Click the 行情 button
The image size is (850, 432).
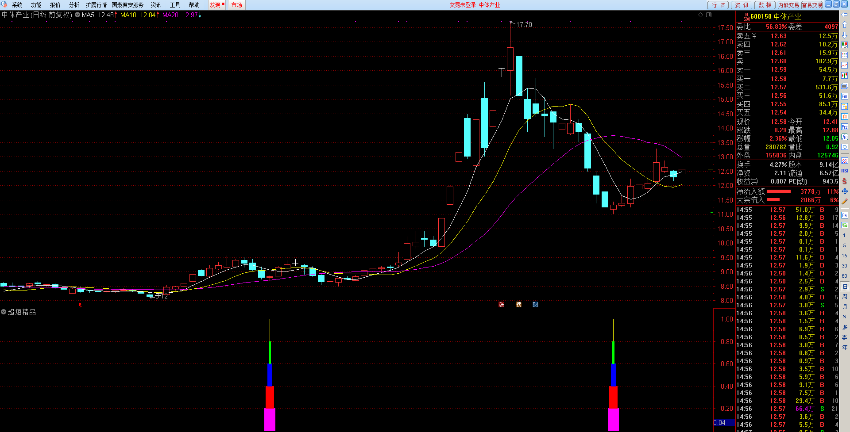pyautogui.click(x=719, y=5)
